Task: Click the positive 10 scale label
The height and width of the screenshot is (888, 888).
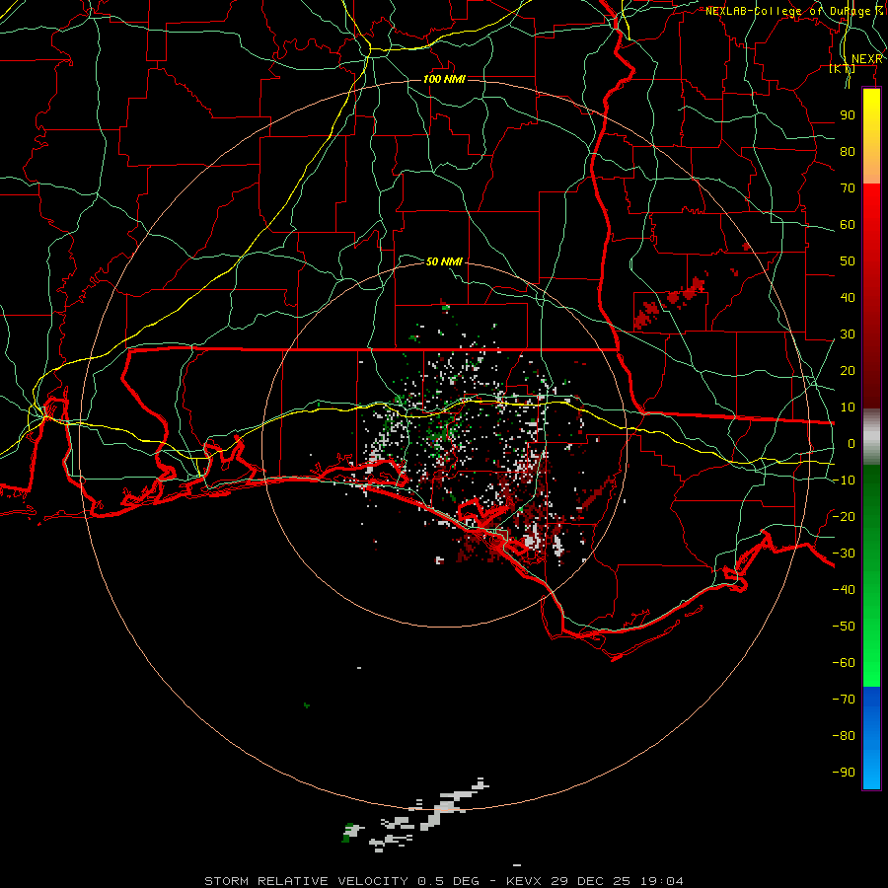Action: pyautogui.click(x=848, y=407)
